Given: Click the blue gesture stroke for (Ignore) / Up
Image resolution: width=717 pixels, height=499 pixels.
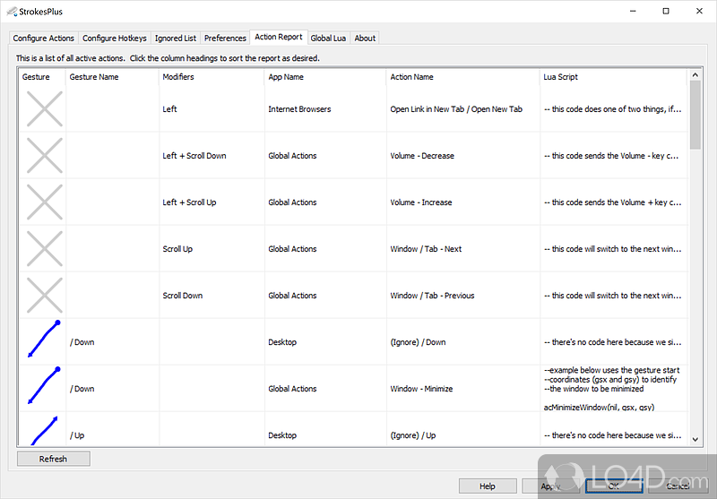Looking at the screenshot, I should coord(44,430).
